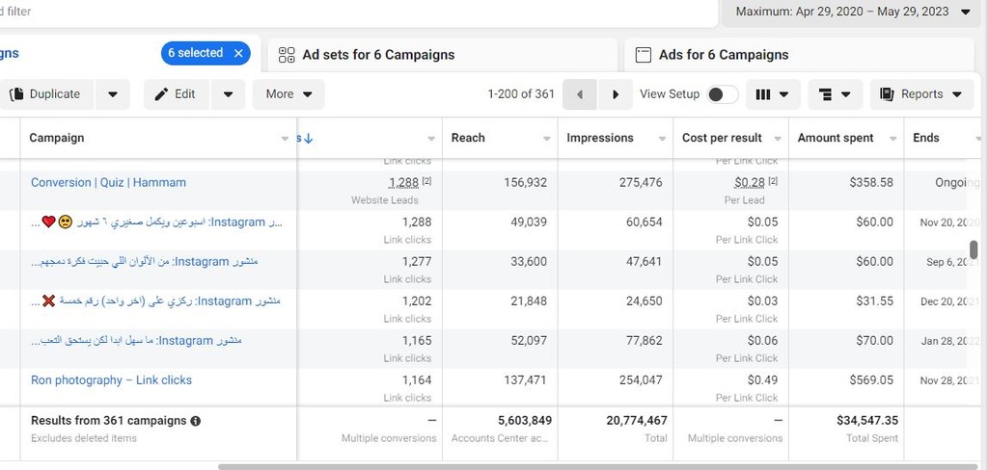
Task: Switch to Ads for 6 Campaigns tab
Action: [723, 55]
